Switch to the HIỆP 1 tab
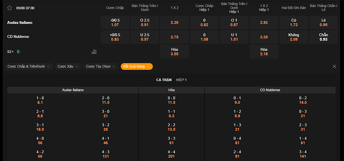This screenshot has height=161, width=344. pos(181,80)
